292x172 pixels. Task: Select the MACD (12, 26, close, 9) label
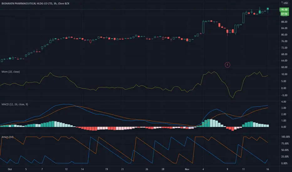(x=15, y=104)
